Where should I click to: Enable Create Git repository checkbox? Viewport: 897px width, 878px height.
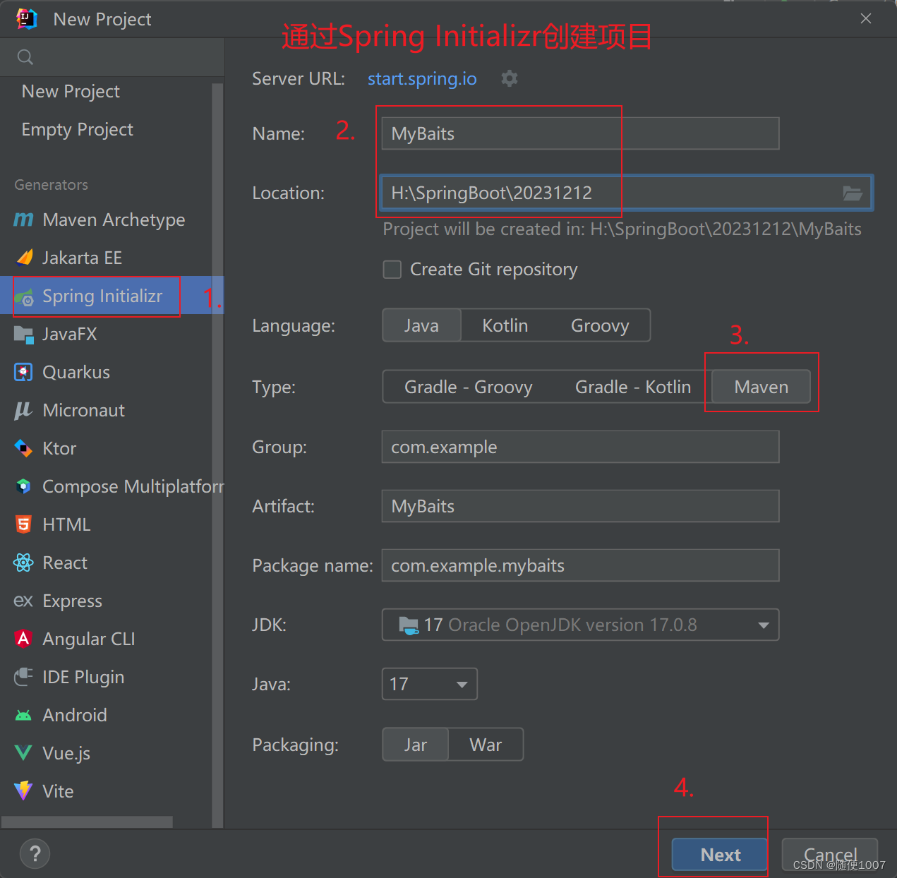click(392, 269)
